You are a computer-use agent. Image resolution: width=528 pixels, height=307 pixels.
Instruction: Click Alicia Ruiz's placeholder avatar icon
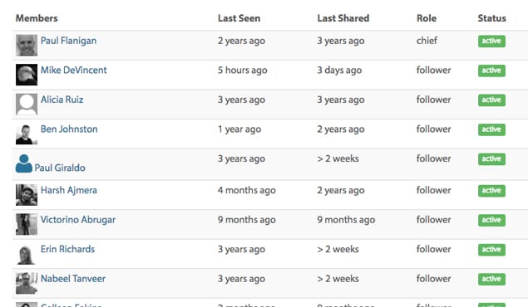point(27,104)
